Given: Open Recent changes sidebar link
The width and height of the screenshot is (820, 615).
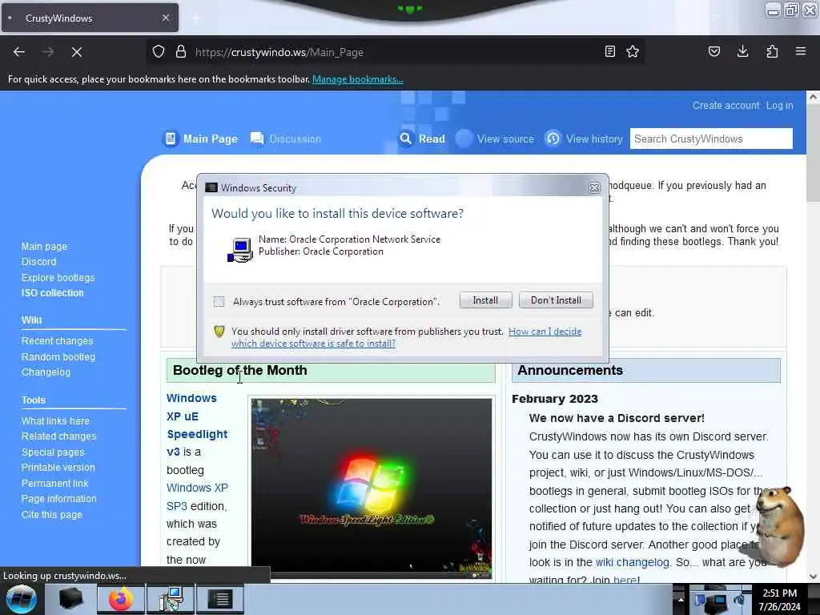Looking at the screenshot, I should pyautogui.click(x=57, y=340).
